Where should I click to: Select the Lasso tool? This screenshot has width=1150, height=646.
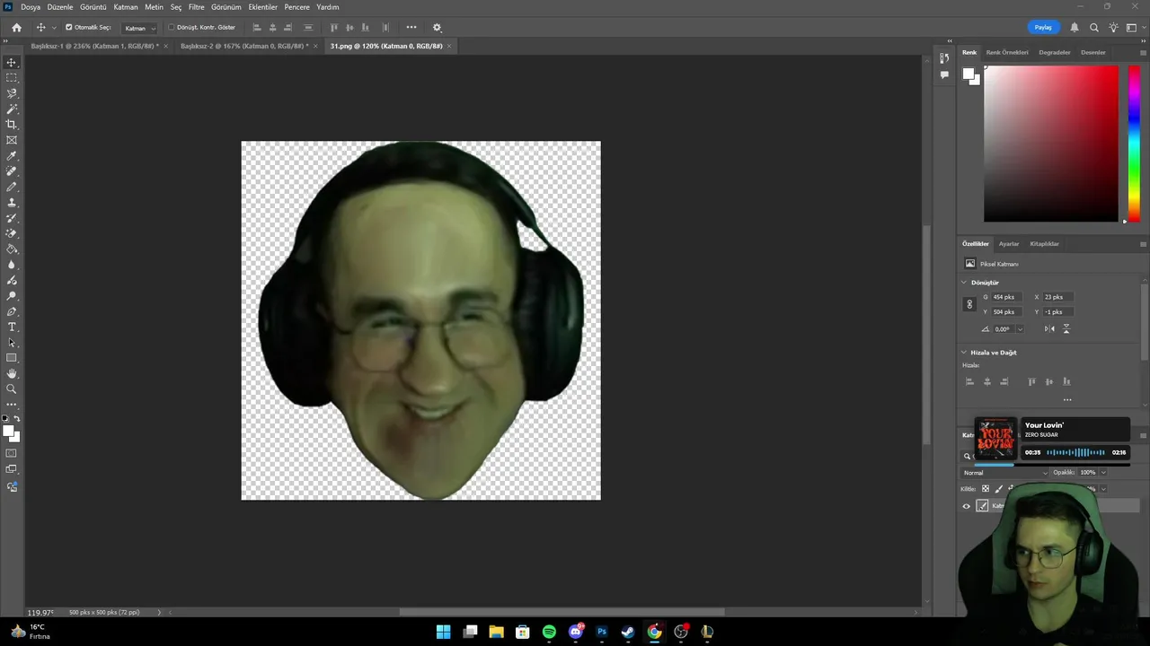click(12, 93)
